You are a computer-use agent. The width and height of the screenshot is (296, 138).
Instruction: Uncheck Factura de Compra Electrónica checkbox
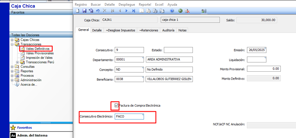point(117,105)
